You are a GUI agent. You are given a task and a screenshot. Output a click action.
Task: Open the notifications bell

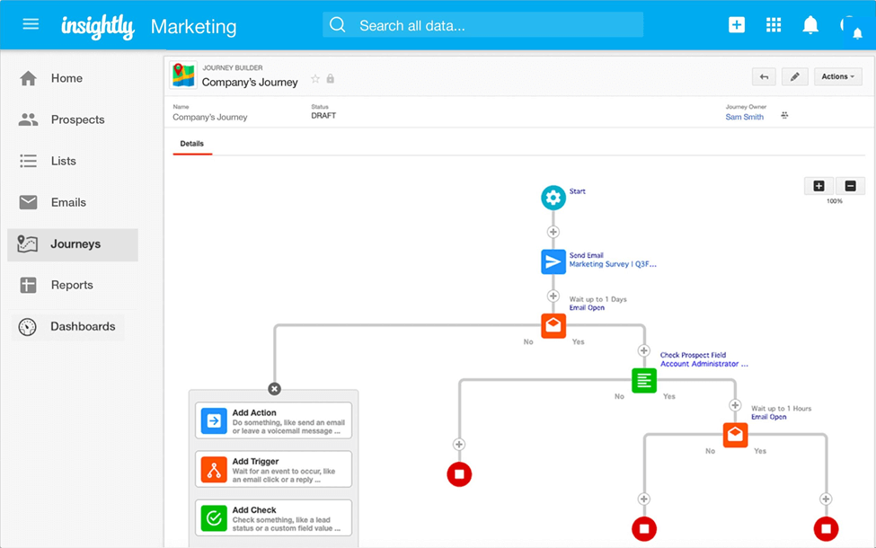[810, 25]
